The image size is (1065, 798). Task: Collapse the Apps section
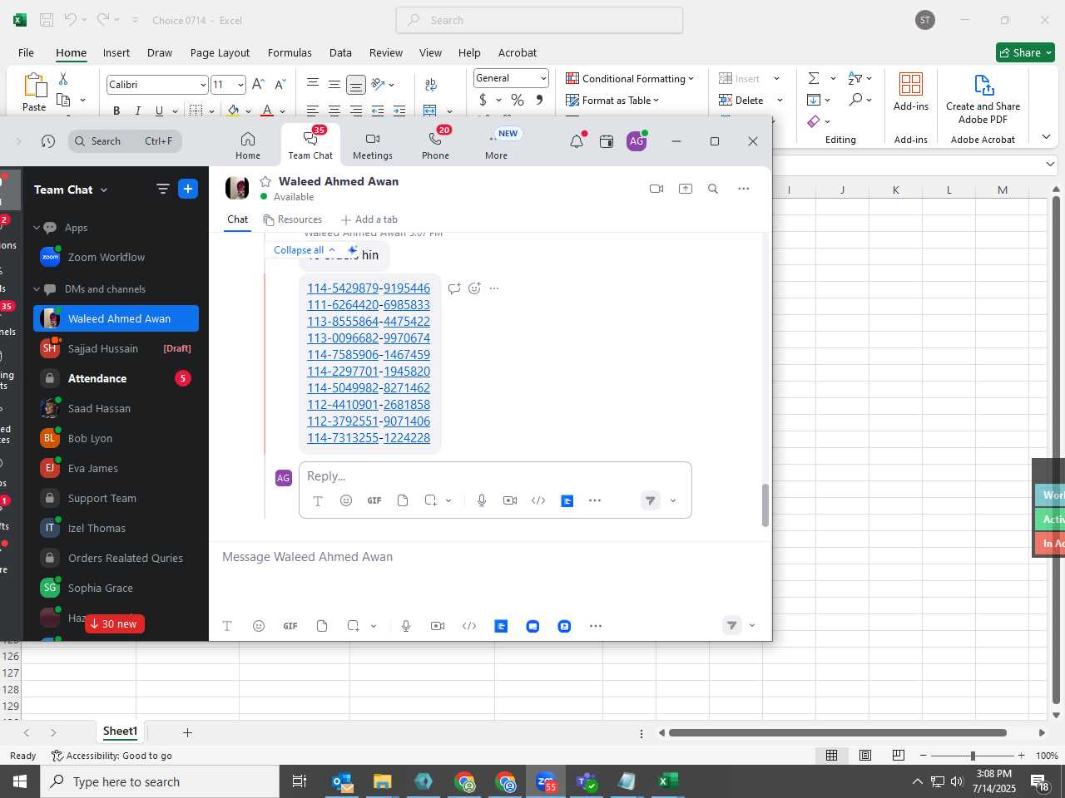(x=37, y=228)
